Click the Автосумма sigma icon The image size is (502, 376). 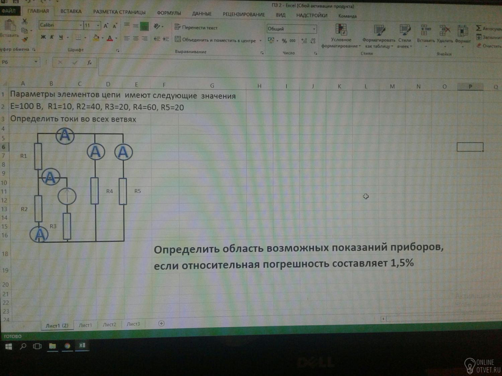point(479,28)
